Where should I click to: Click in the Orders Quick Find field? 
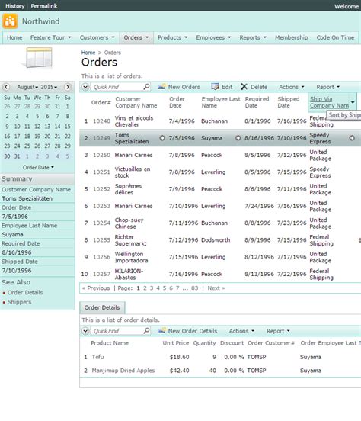[x=117, y=87]
